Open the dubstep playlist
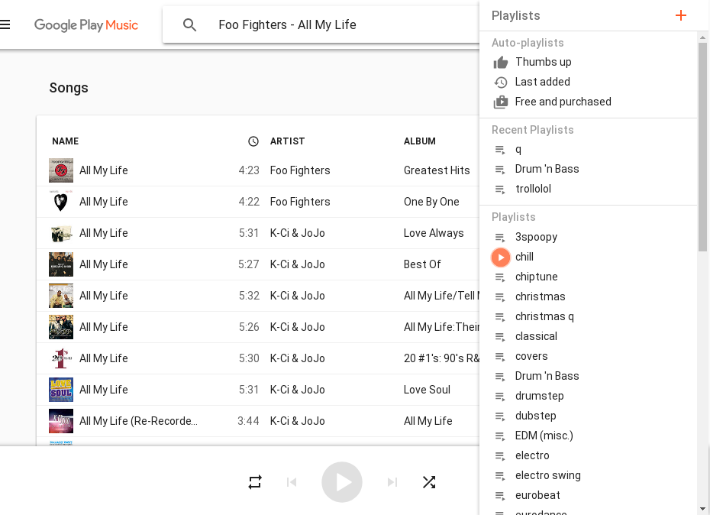Screen dimensions: 710x515 [x=536, y=416]
